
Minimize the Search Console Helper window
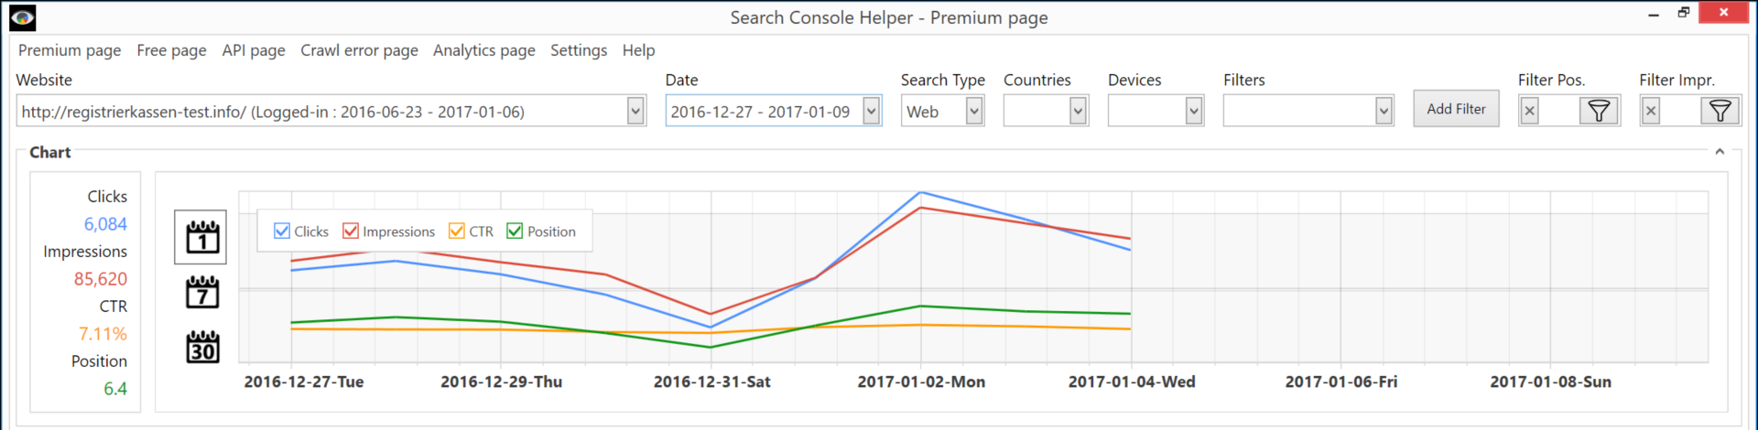(1654, 14)
